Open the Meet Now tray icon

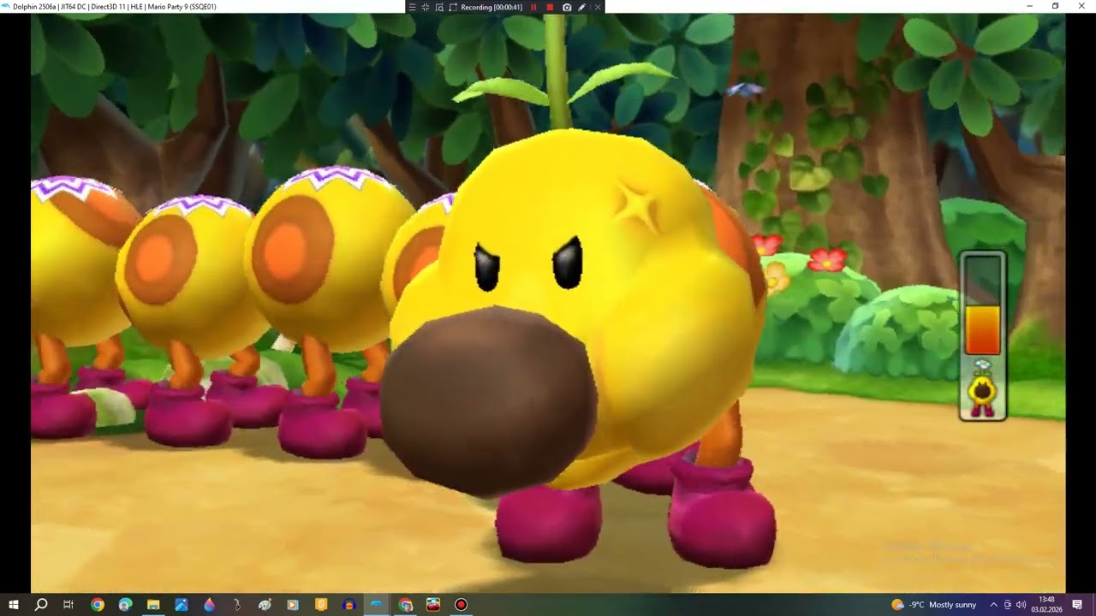[1007, 605]
